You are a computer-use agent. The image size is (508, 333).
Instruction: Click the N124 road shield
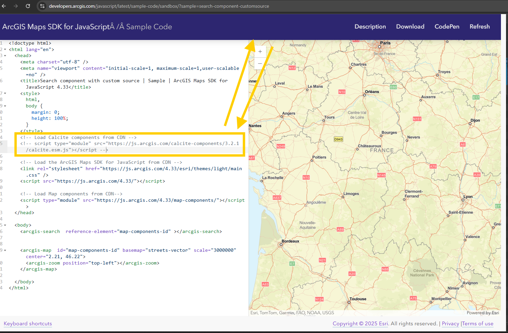(x=319, y=299)
